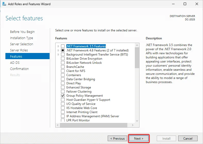The height and width of the screenshot is (144, 203).
Task: Go back with the Previous button
Action: [118, 139]
